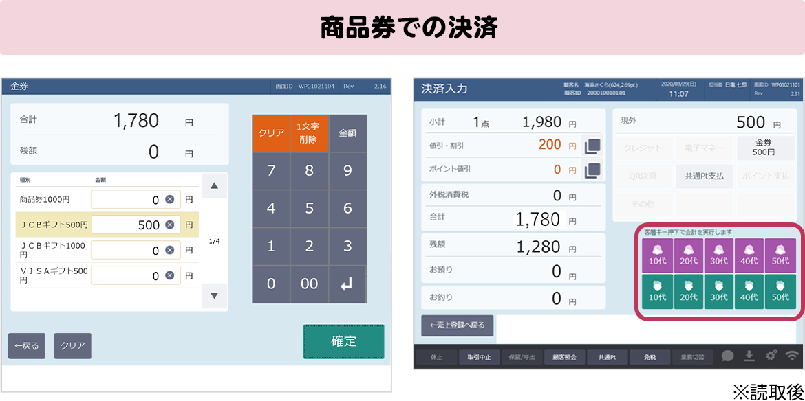Select the green male 20代 customer key
The image size is (805, 401).
(688, 291)
